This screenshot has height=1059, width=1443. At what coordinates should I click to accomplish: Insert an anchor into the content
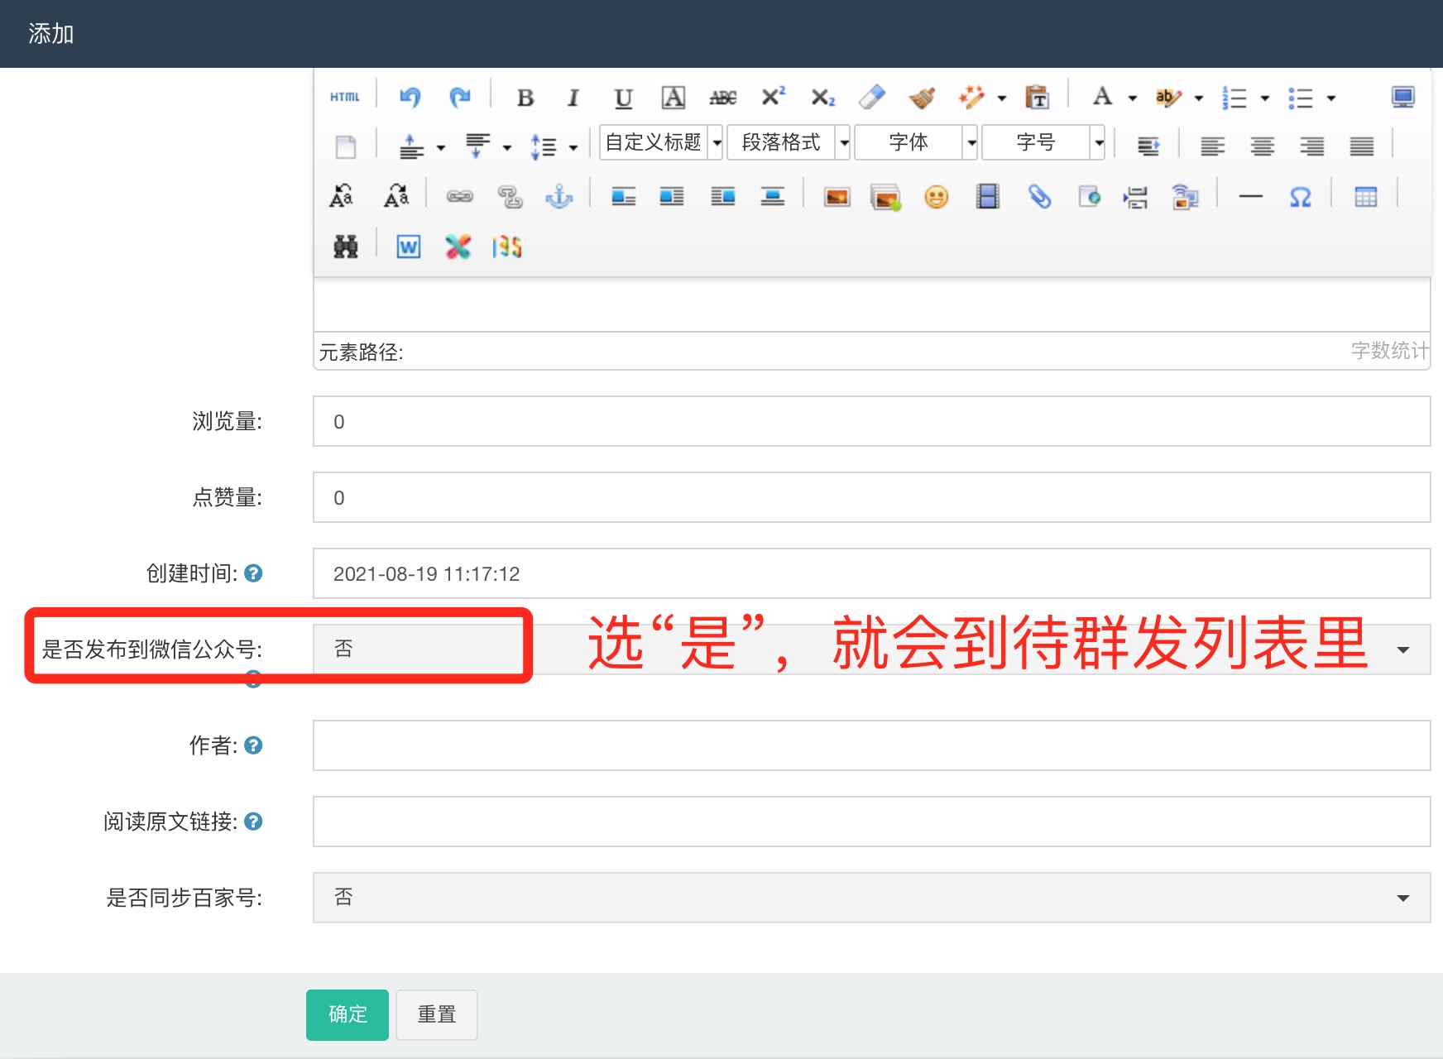point(559,197)
